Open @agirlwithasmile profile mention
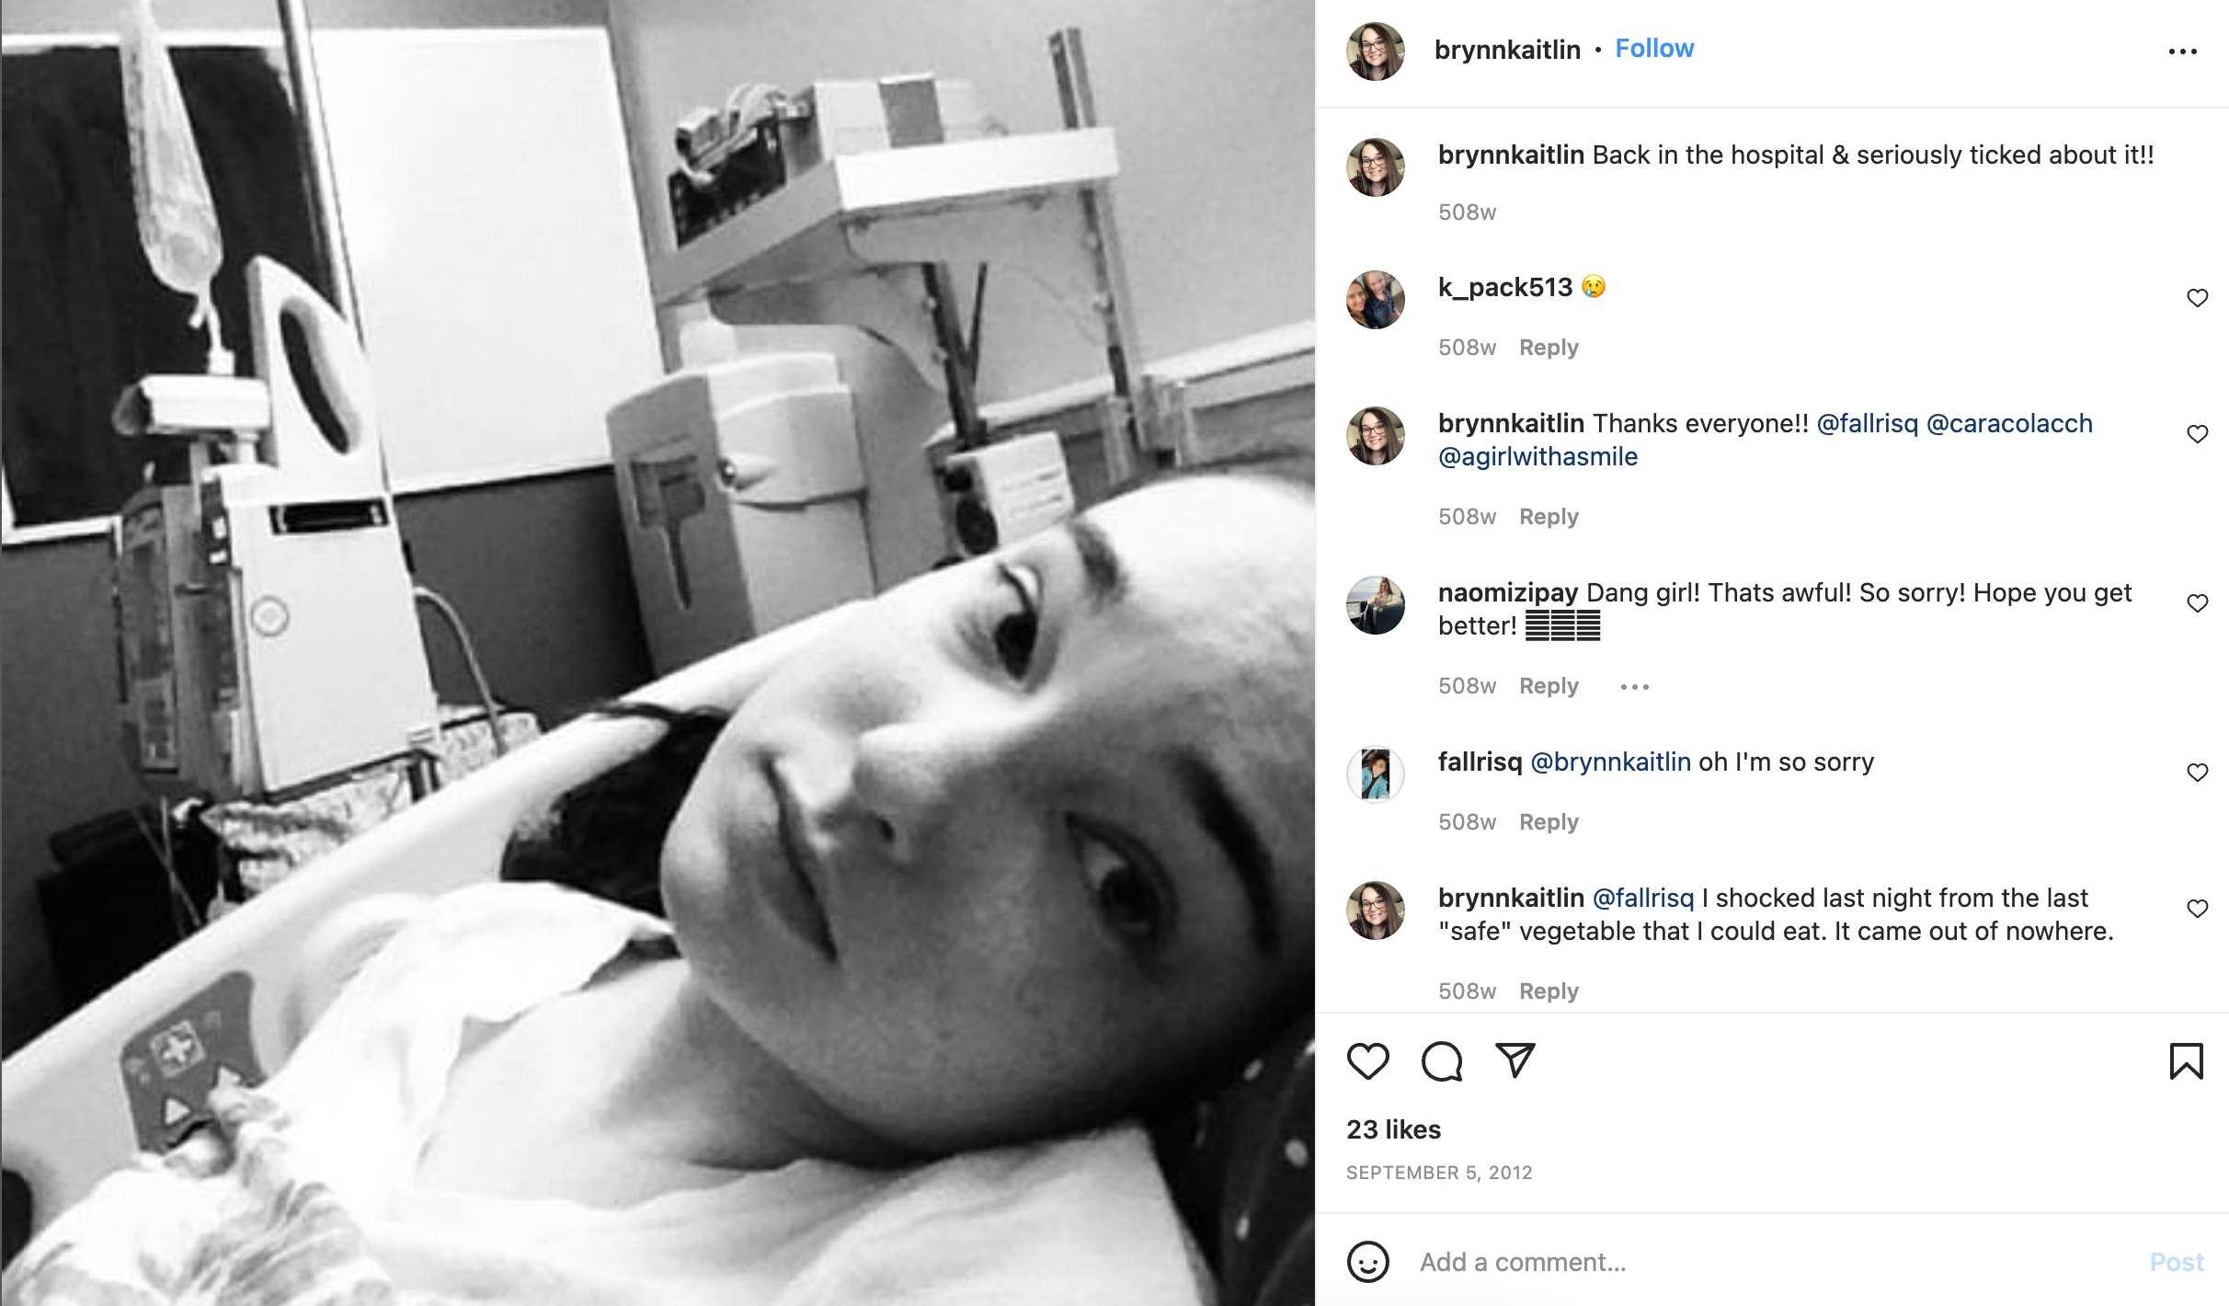This screenshot has width=2229, height=1306. click(x=1537, y=457)
